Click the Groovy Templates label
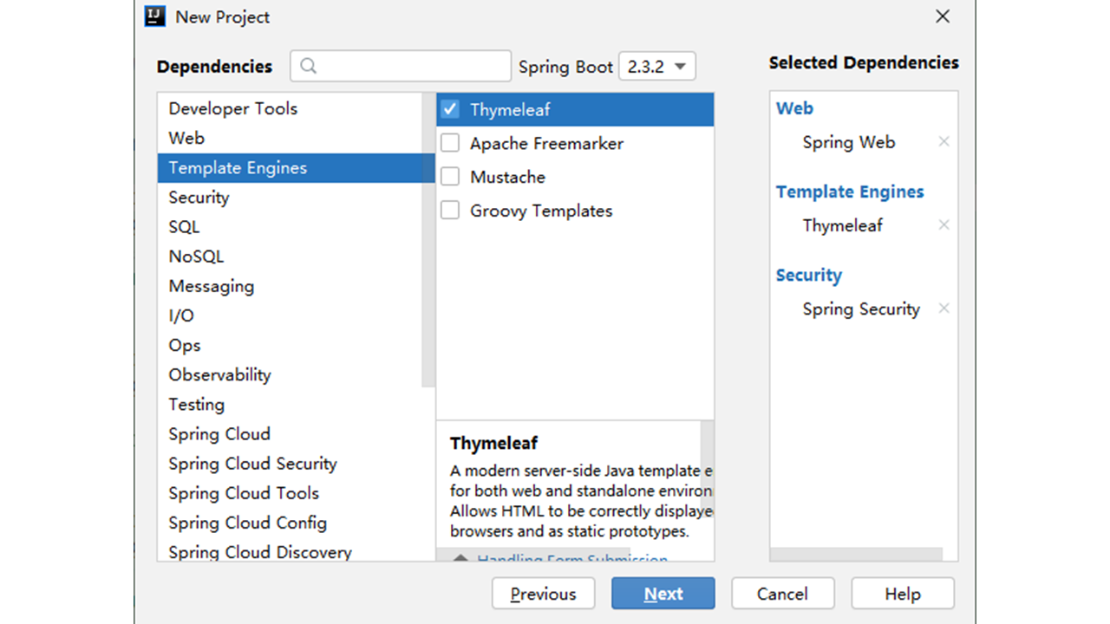Image resolution: width=1110 pixels, height=624 pixels. [x=541, y=211]
